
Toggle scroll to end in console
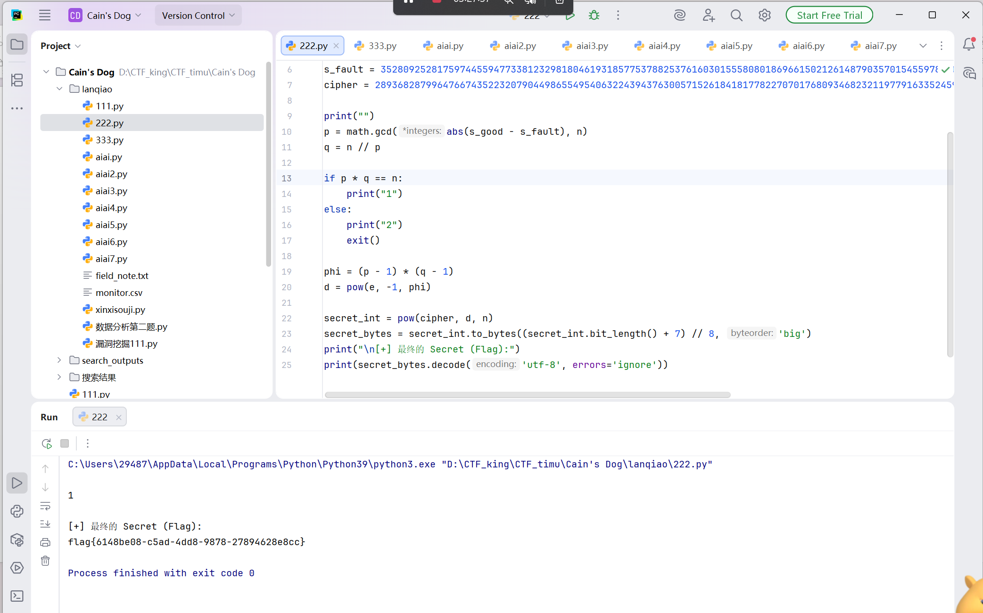[45, 524]
